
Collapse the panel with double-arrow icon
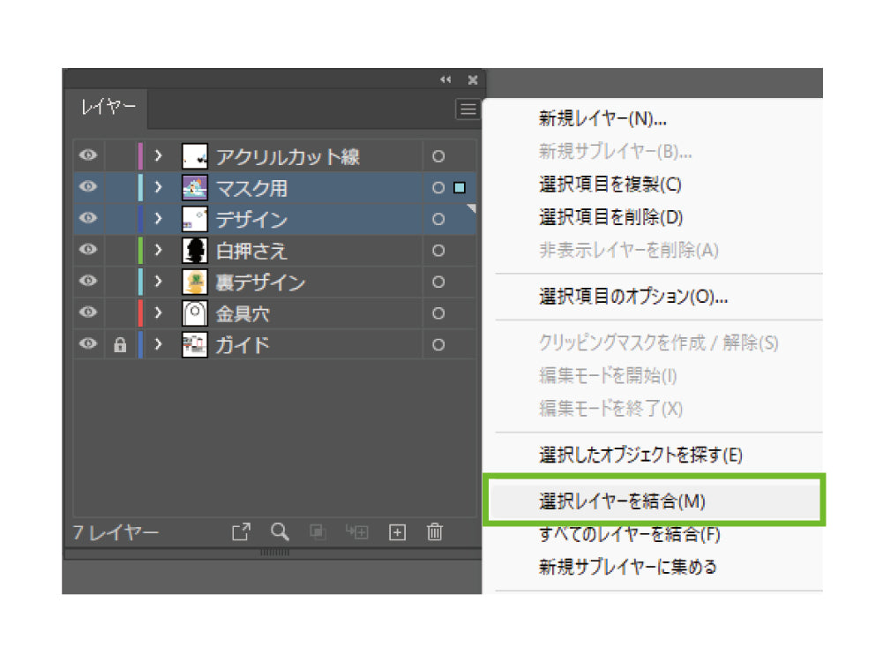point(445,79)
